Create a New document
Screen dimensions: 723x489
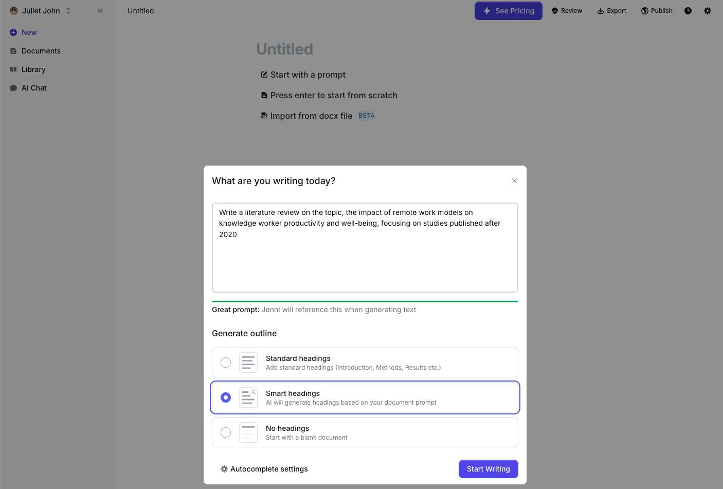point(23,32)
